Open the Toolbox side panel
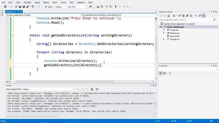 [2, 13]
